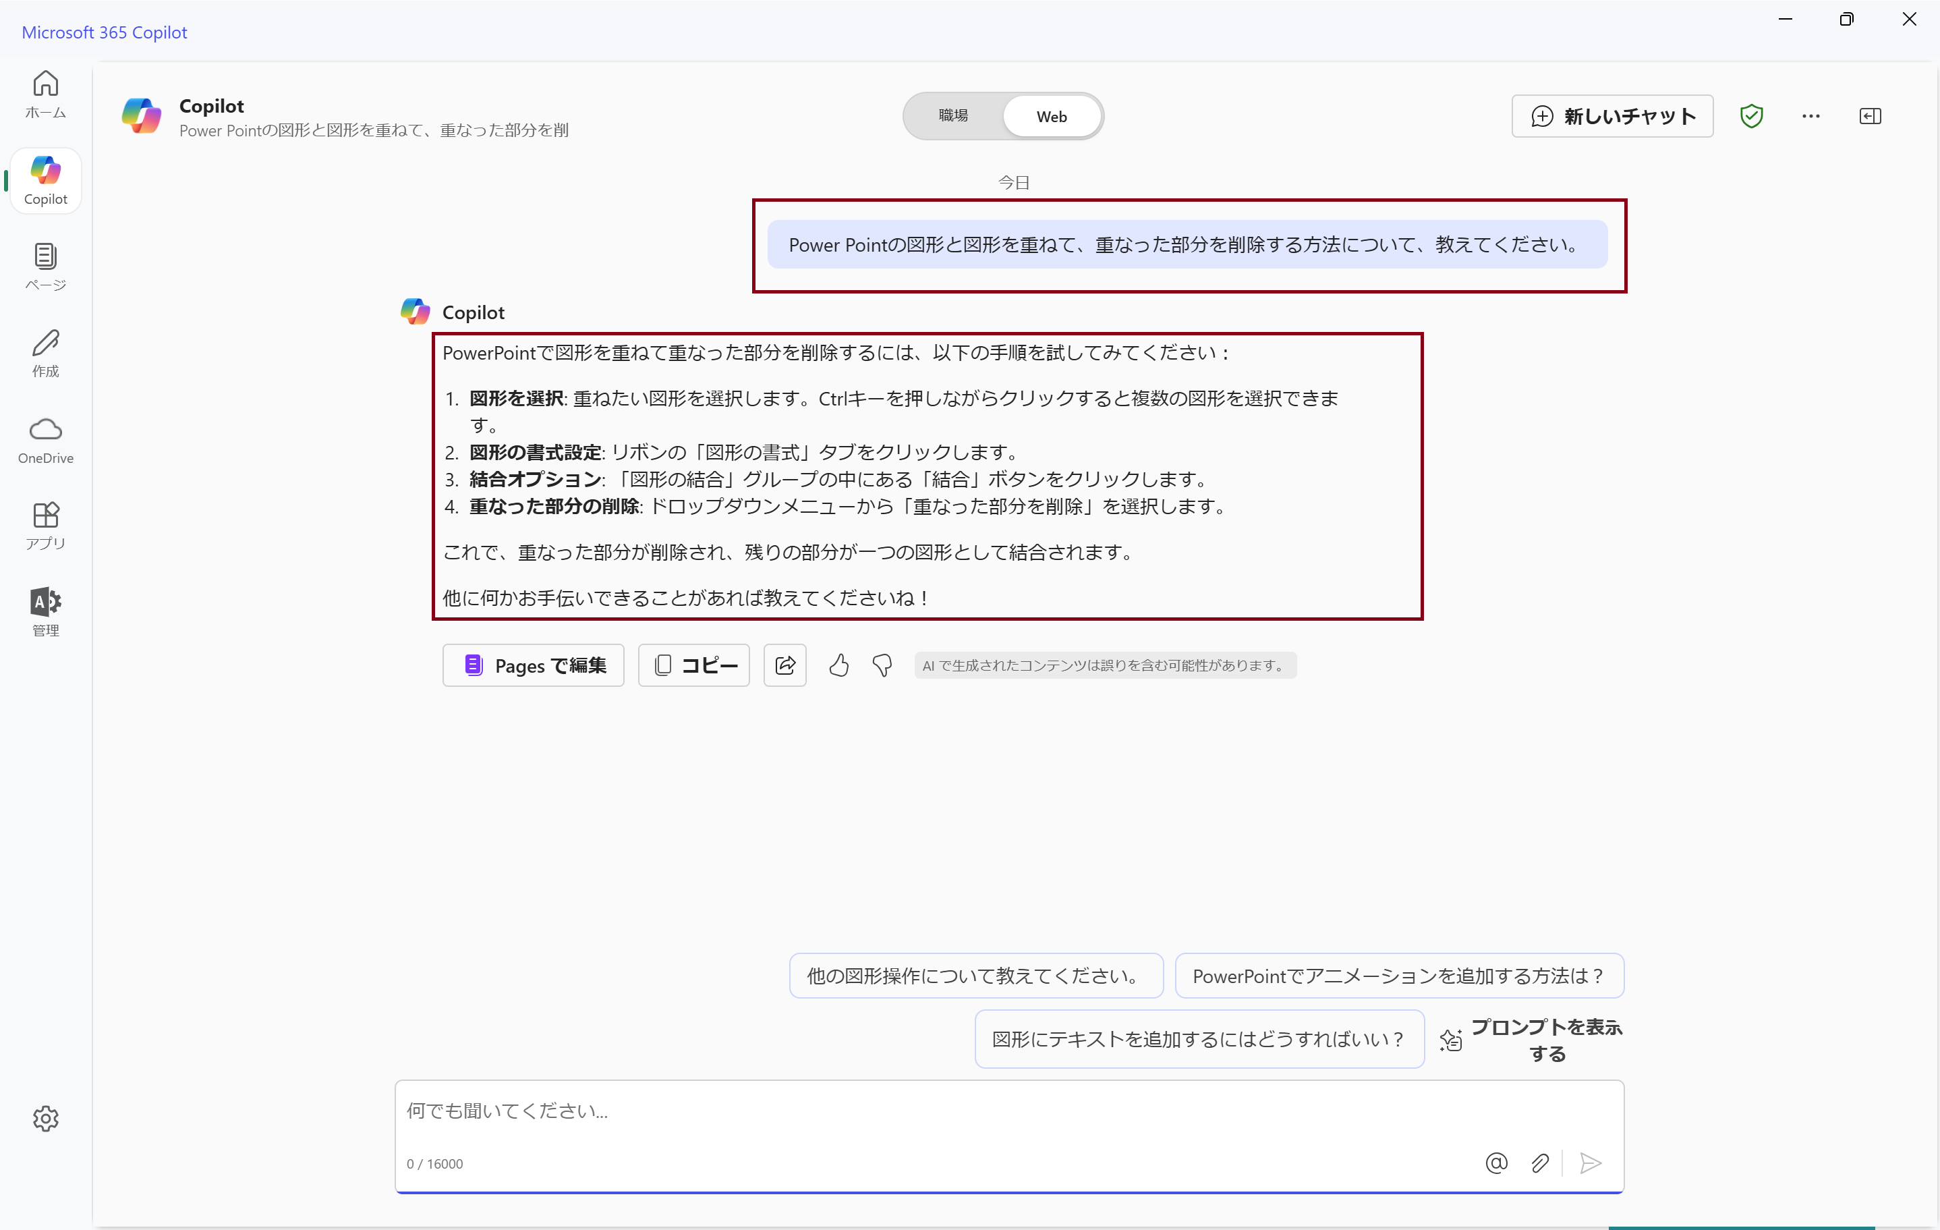Open OneDrive from the sidebar
1940x1230 pixels.
coord(46,440)
